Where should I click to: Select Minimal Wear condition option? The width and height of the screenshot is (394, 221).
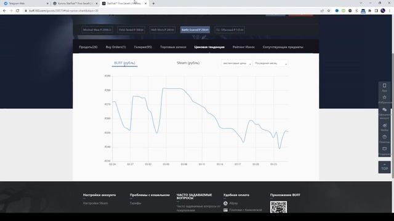click(x=97, y=30)
